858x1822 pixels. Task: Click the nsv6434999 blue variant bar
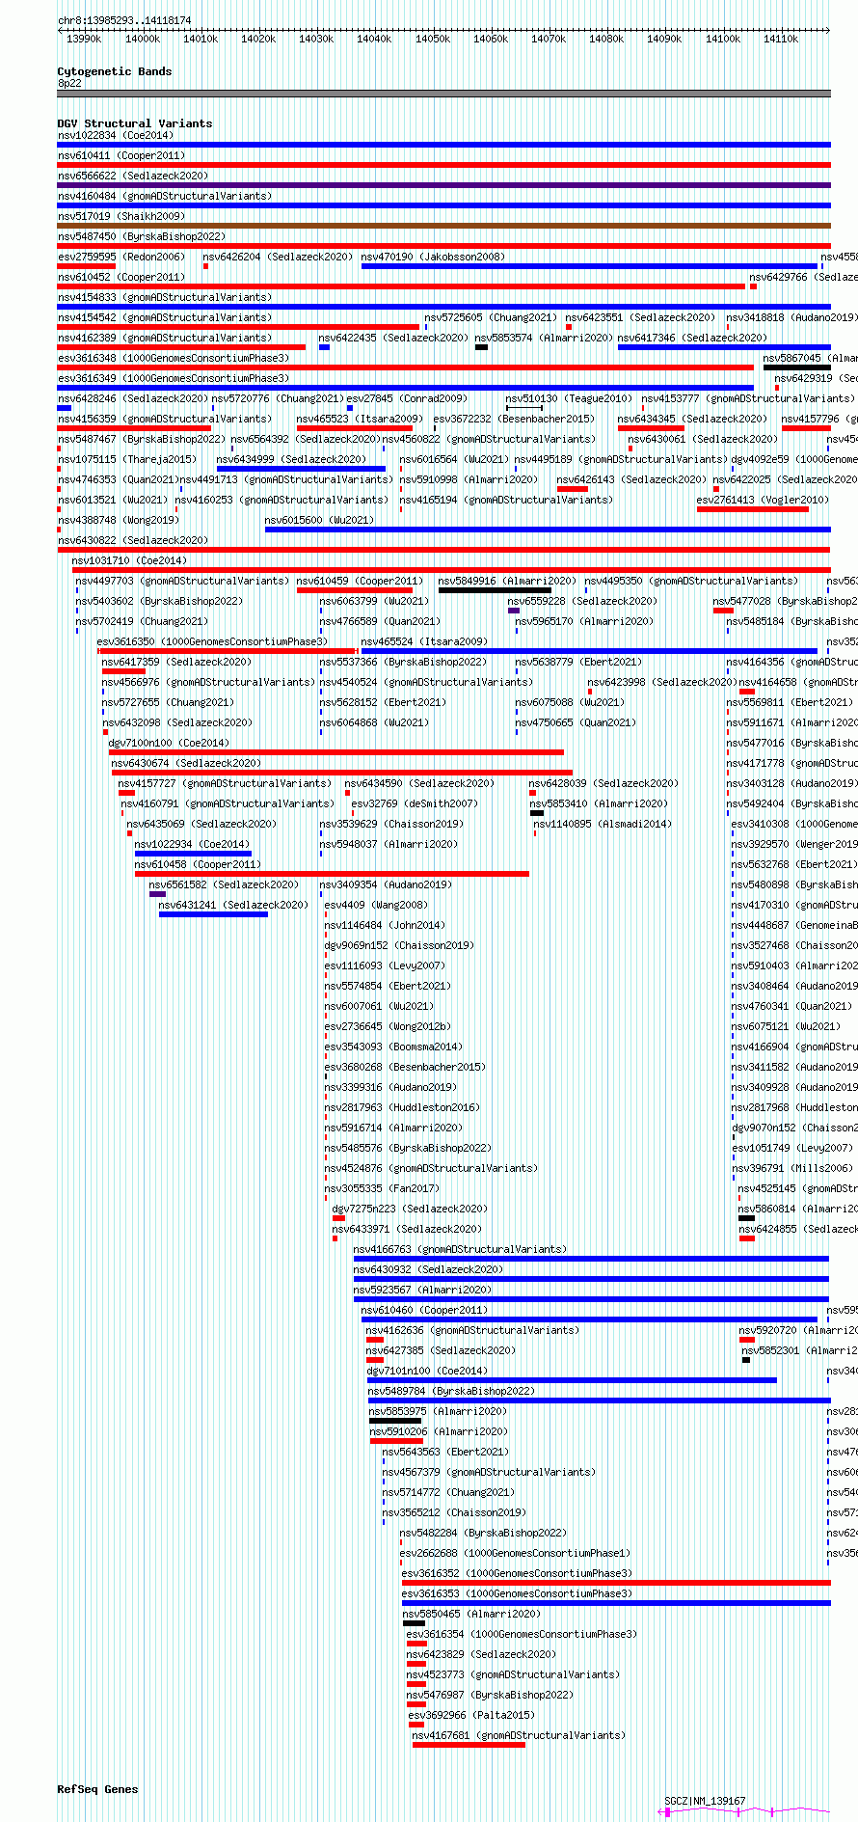click(x=301, y=469)
